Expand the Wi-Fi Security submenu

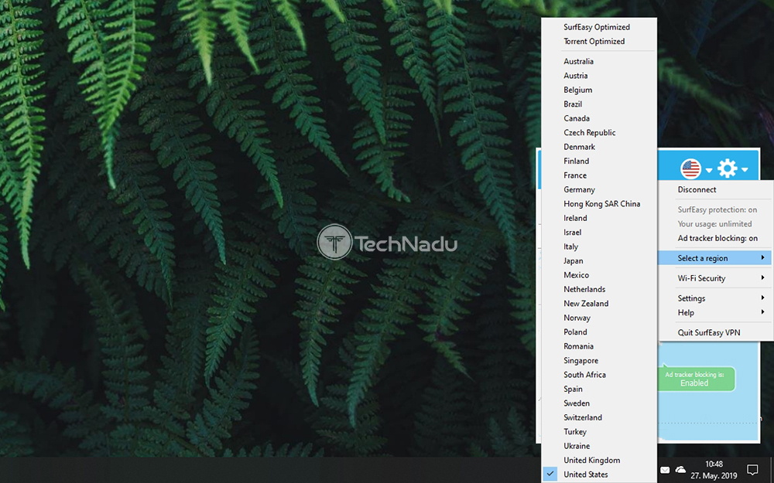pos(716,278)
